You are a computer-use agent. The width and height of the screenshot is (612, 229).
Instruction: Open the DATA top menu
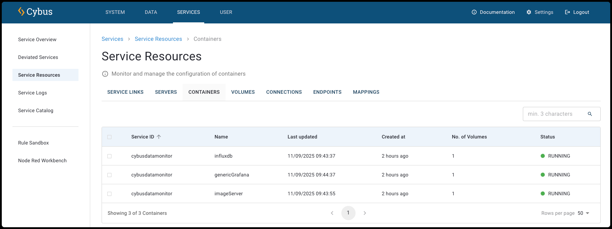pos(151,12)
